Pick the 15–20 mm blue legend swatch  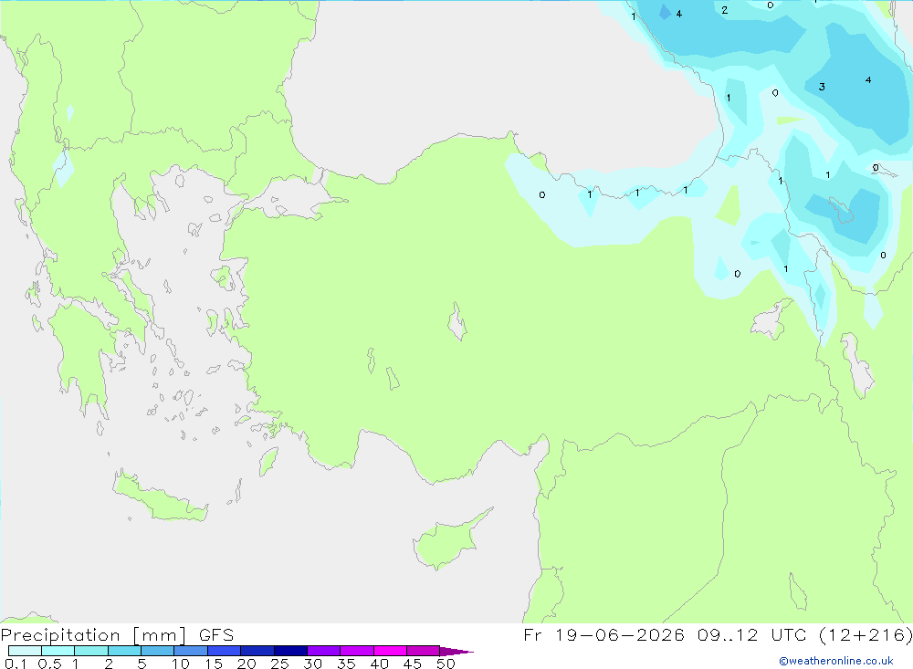[224, 651]
